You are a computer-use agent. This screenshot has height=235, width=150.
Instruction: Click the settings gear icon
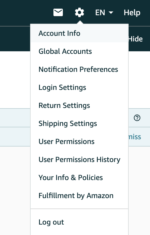click(79, 12)
